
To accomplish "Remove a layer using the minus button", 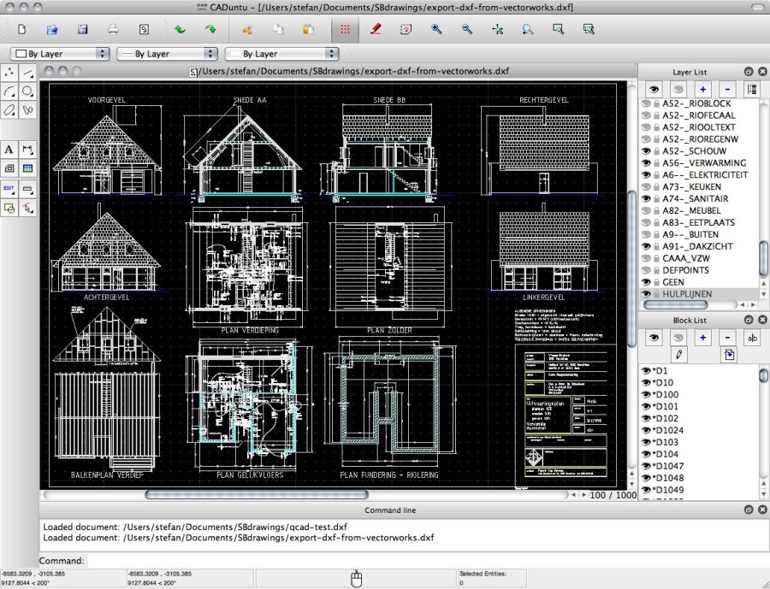I will [727, 89].
